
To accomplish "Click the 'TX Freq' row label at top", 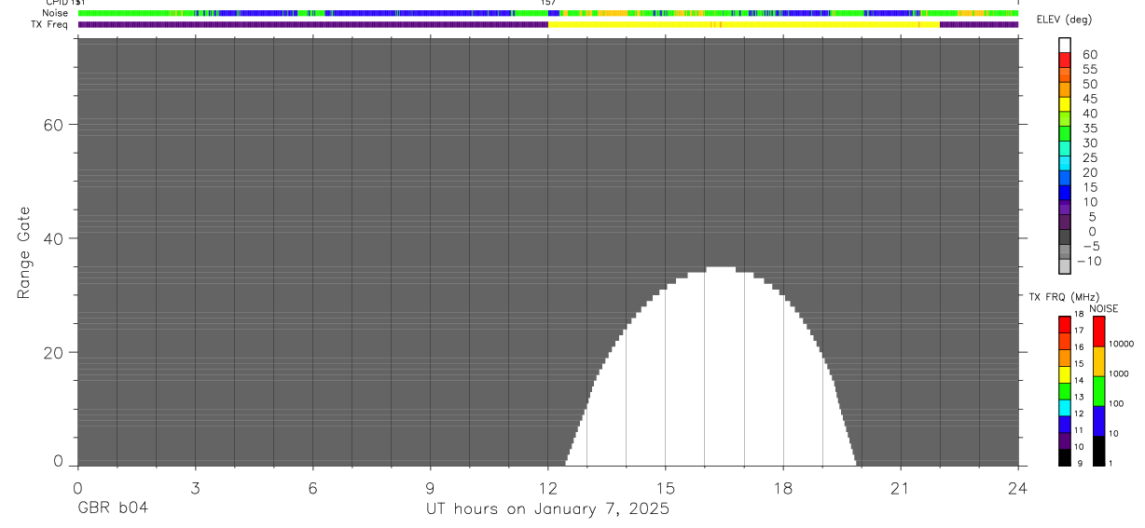I will click(x=49, y=24).
